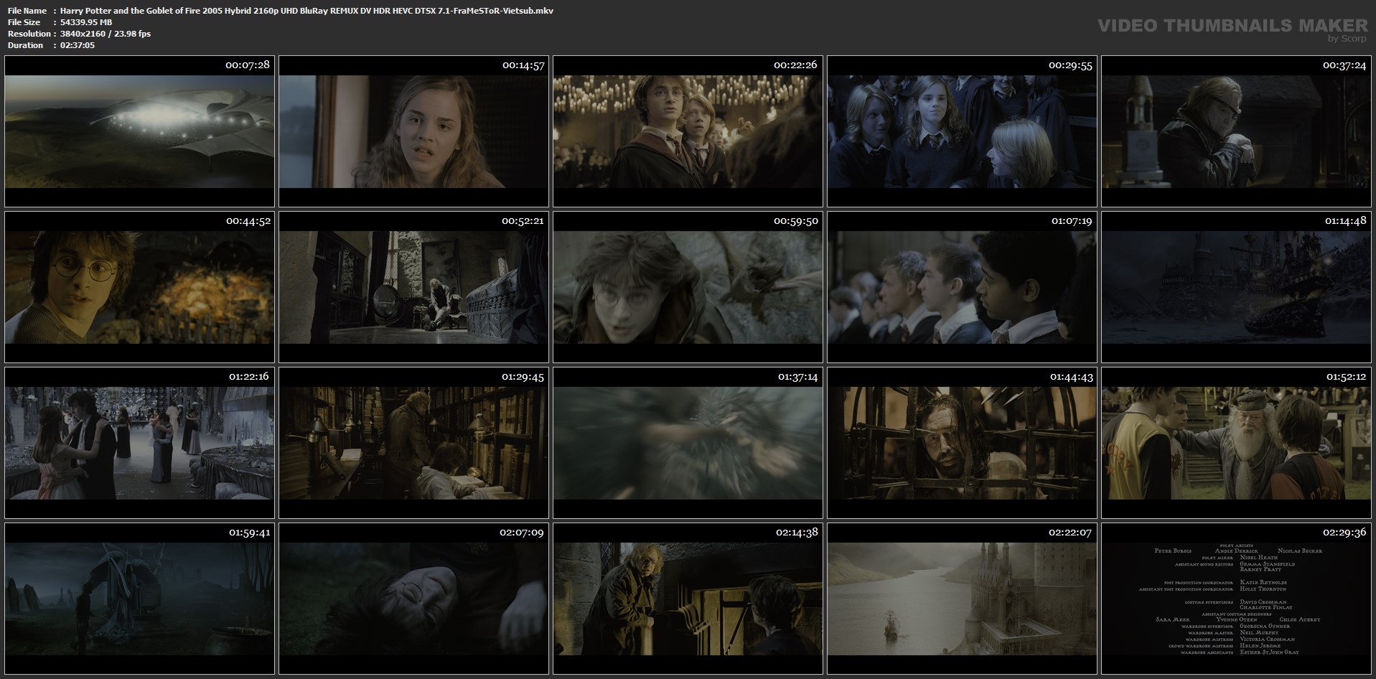1376x679 pixels.
Task: Click the timestamp label 00:59:50
Action: point(796,220)
